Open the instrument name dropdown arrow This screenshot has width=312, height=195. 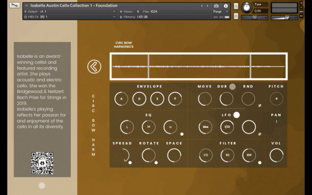pyautogui.click(x=27, y=6)
